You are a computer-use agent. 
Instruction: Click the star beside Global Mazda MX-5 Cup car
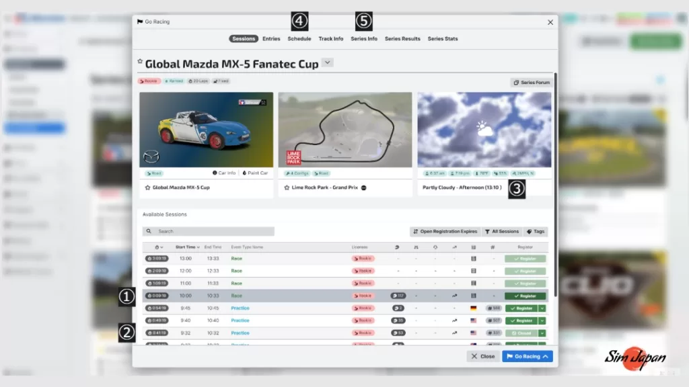click(x=147, y=187)
